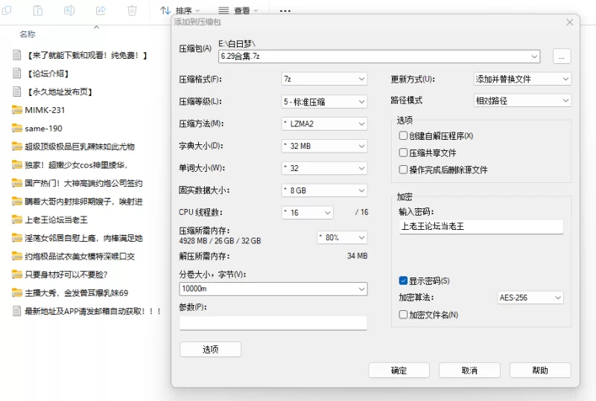
Task: Enable 加密文件名 checkbox
Action: pyautogui.click(x=403, y=315)
